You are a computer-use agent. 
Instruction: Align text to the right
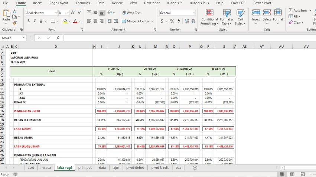coord(102,21)
